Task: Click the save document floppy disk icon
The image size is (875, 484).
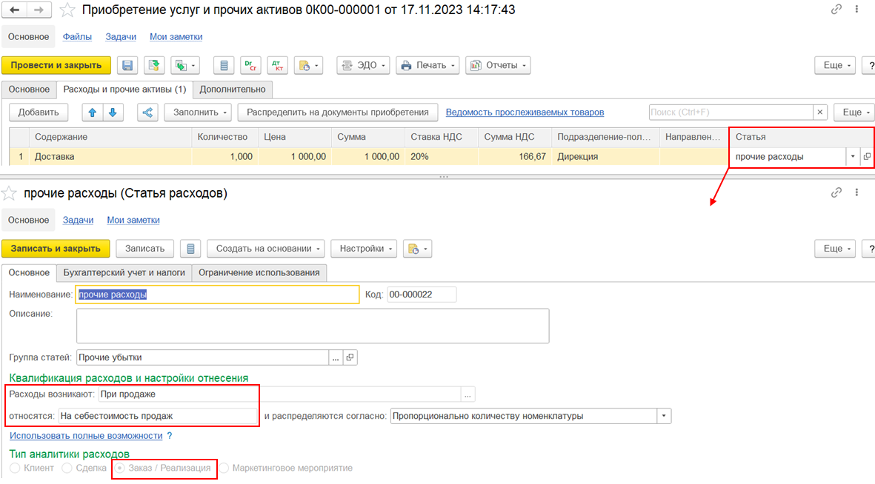Action: pos(127,65)
